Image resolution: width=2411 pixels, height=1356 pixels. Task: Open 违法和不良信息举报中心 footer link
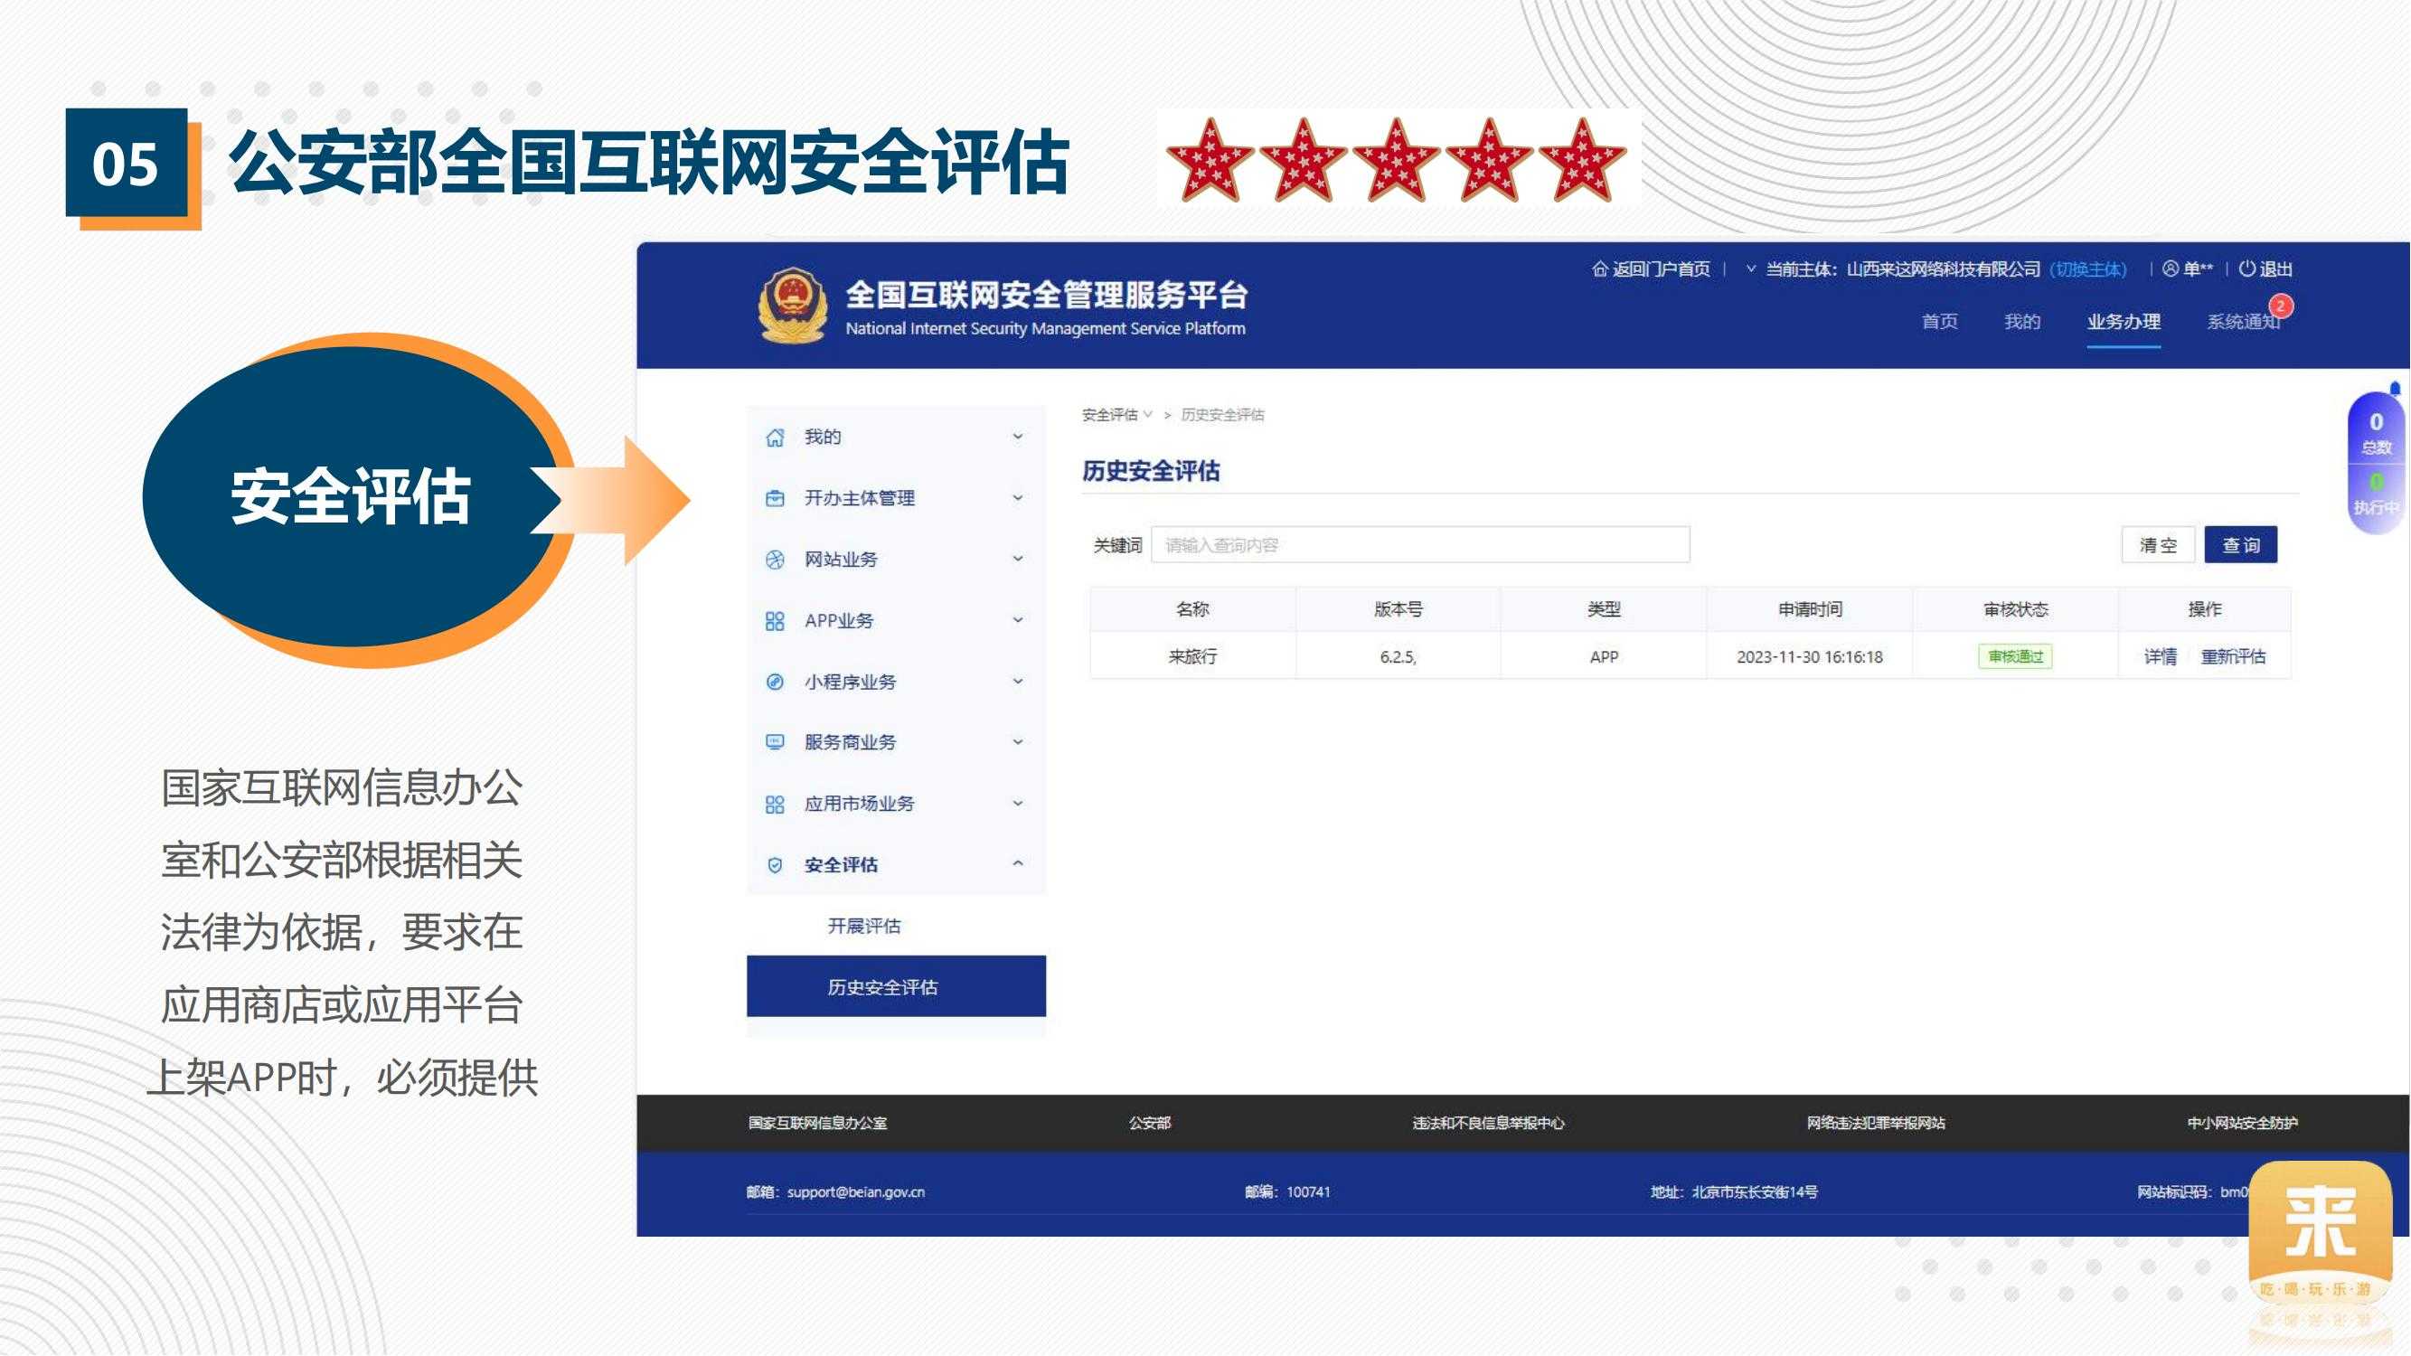pos(1488,1123)
